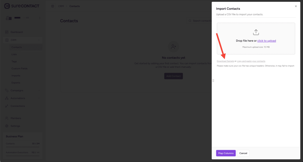Open the workspace switcher dropdown
Image resolution: width=303 pixels, height=162 pixels.
(39, 18)
